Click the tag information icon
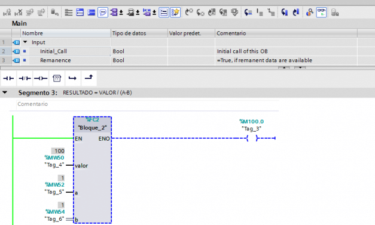375x225 pixels. [130, 12]
